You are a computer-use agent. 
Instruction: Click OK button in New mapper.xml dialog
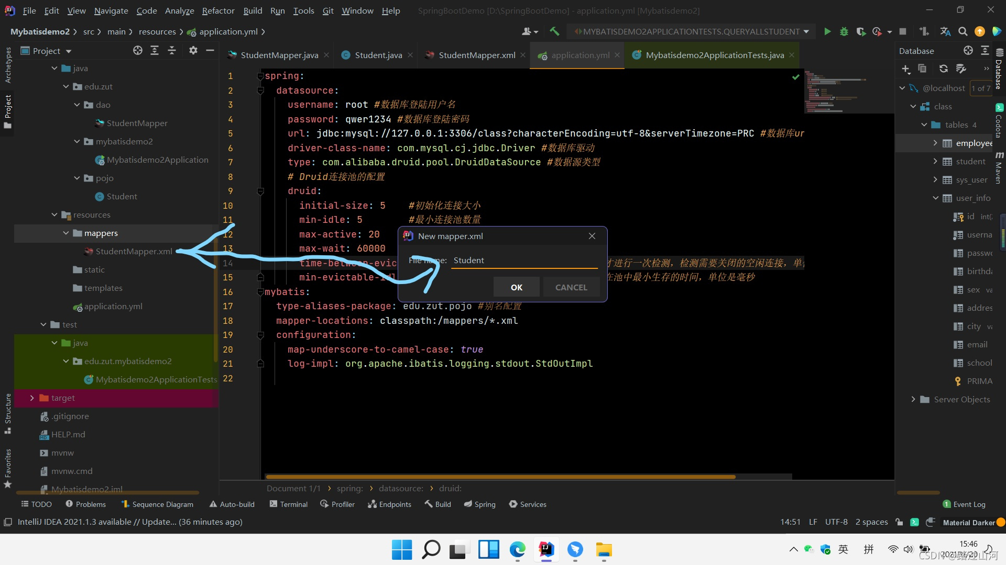coord(516,287)
